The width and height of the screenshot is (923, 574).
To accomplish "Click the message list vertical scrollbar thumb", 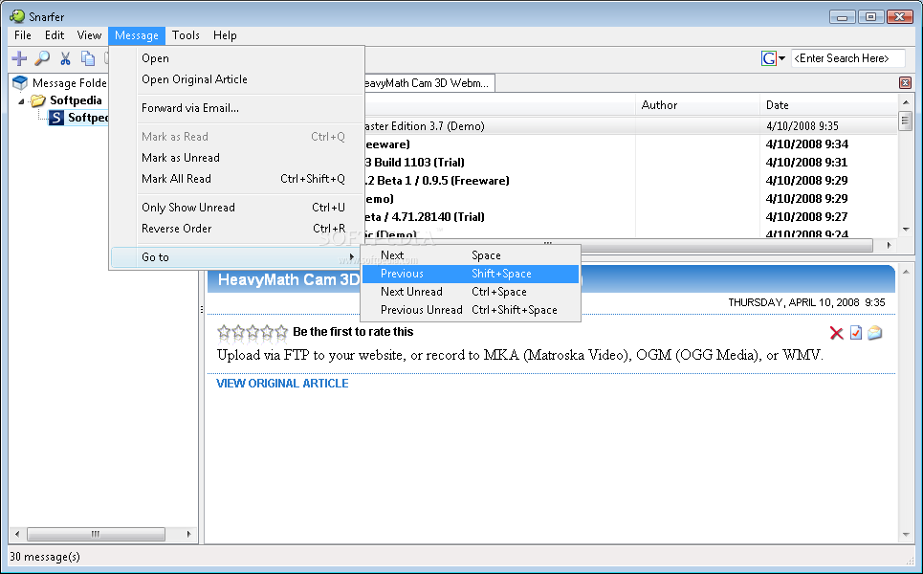I will tap(906, 121).
